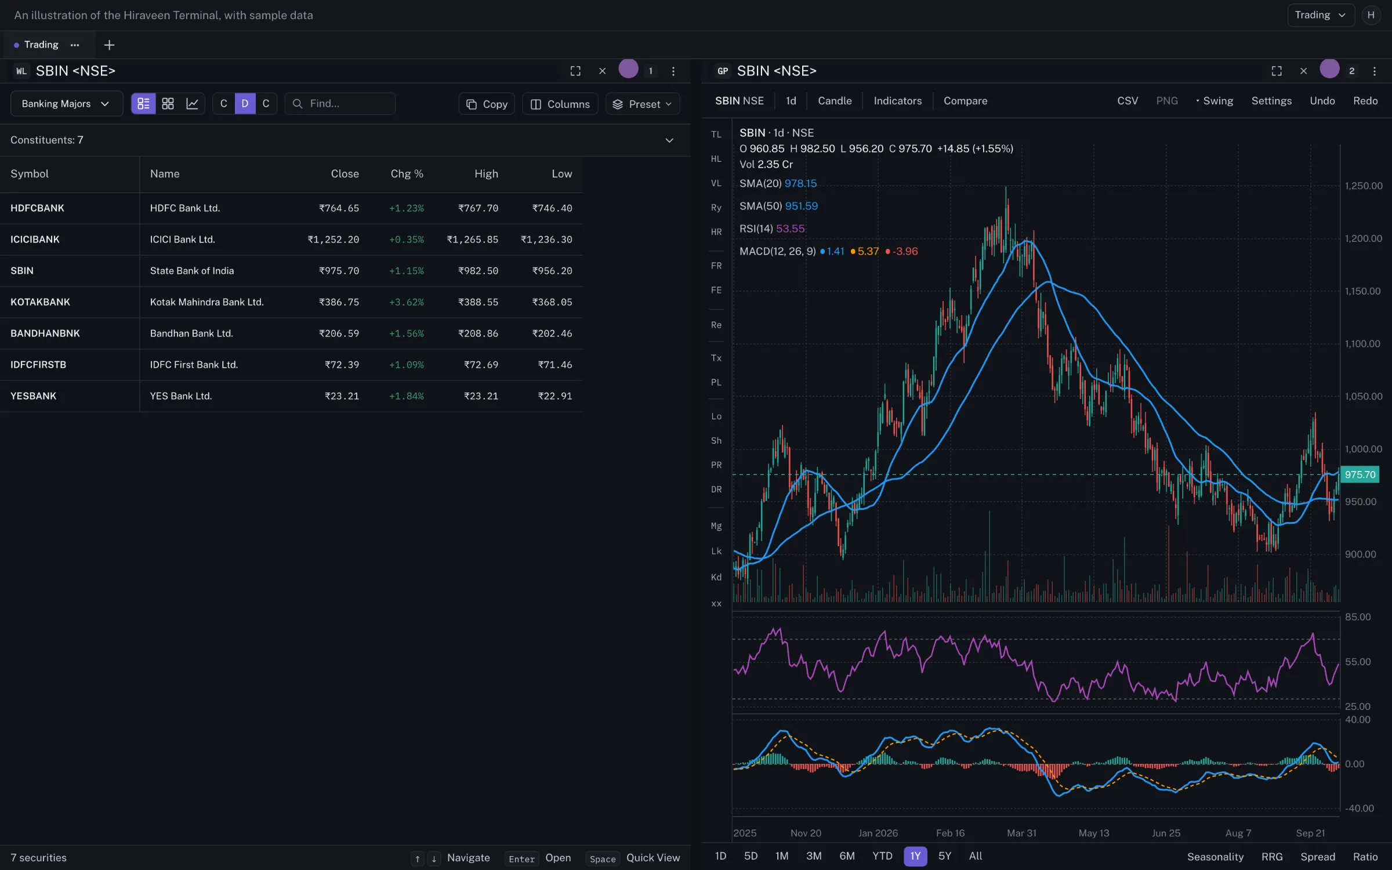Open the 1d interval selector
Screen dimensions: 1392x870
791,101
